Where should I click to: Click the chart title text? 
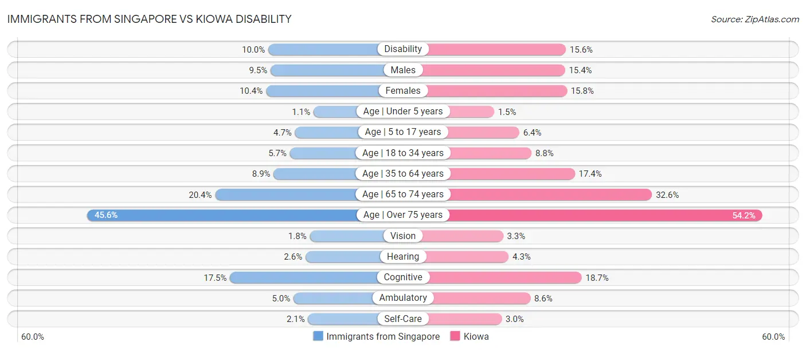tap(149, 19)
